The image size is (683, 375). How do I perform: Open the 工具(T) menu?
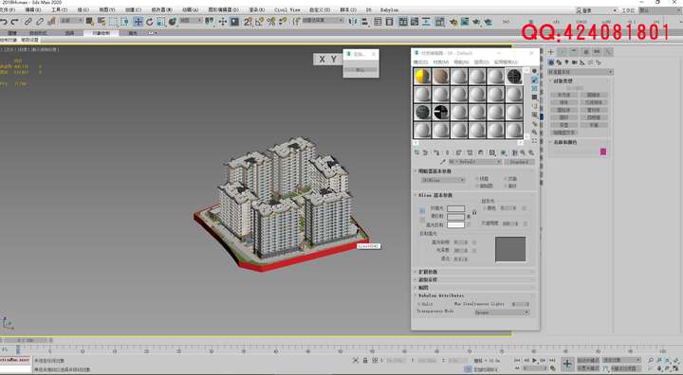click(x=59, y=9)
